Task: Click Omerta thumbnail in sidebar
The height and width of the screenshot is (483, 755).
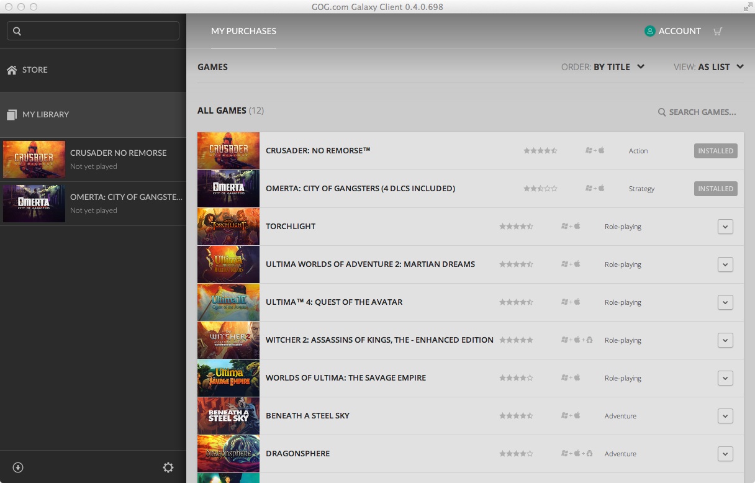Action: click(x=34, y=204)
